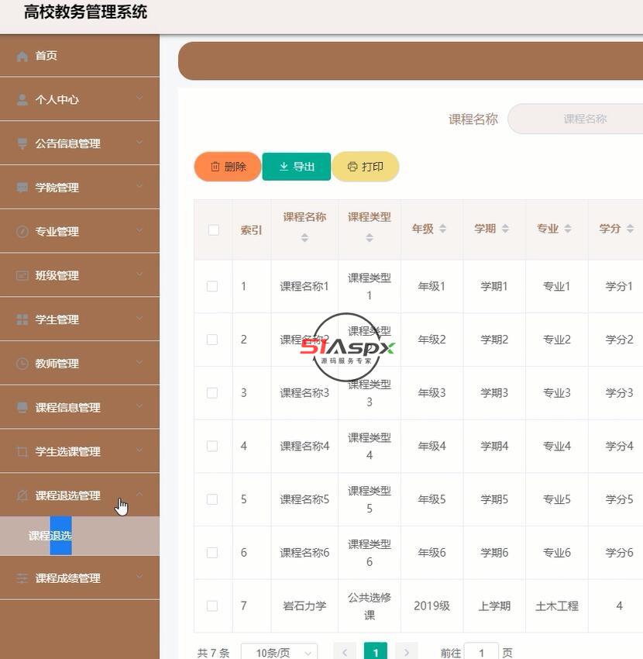
Task: Click page number 1 button
Action: click(376, 652)
